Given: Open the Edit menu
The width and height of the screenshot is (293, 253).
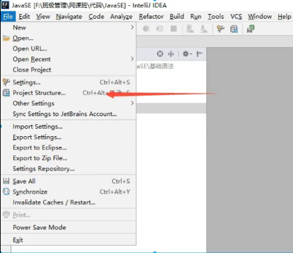Looking at the screenshot, I should (24, 17).
